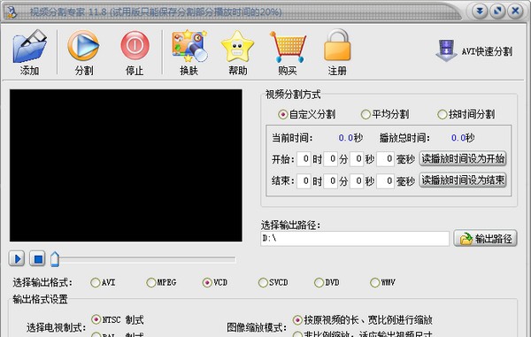Viewport: 531px width, 337px height.
Task: Choose VCD output format
Action: point(215,282)
